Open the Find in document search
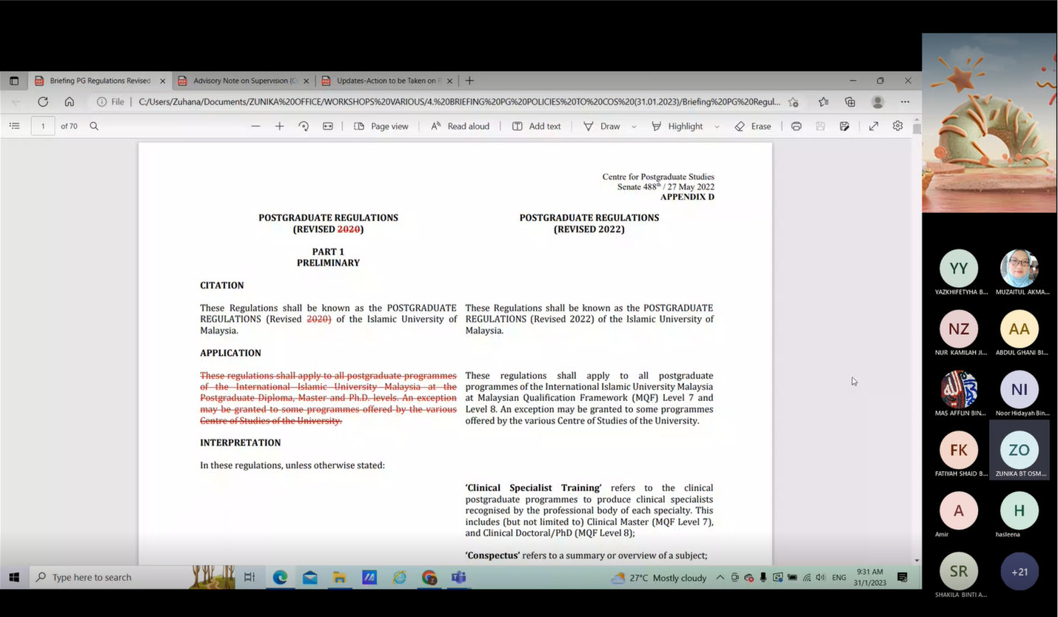Image resolution: width=1058 pixels, height=617 pixels. coord(94,126)
